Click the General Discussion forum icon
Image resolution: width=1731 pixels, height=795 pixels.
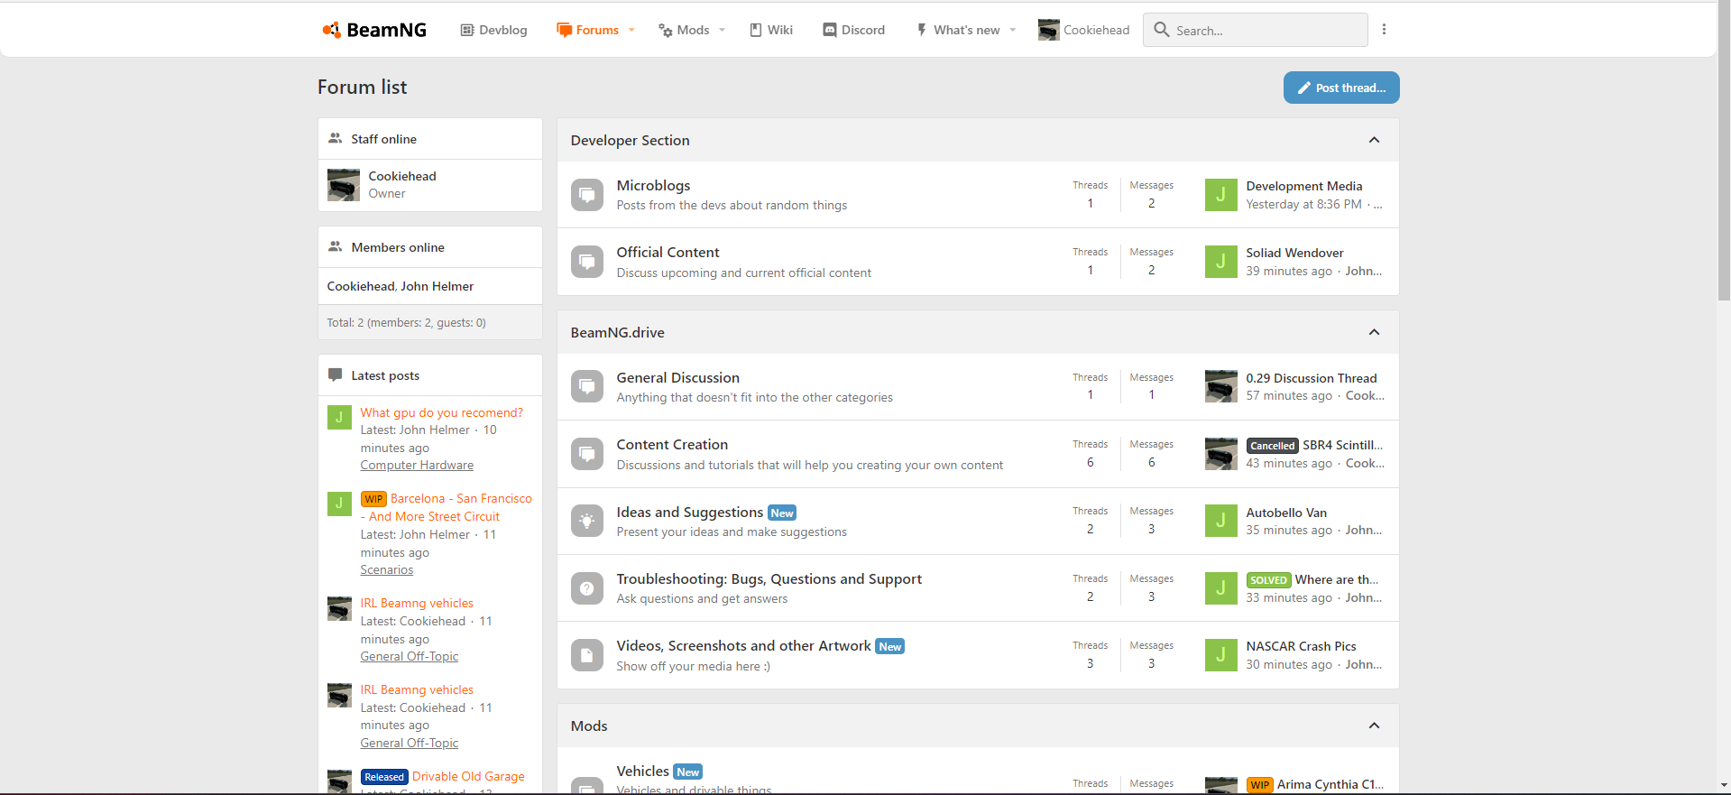pyautogui.click(x=587, y=387)
